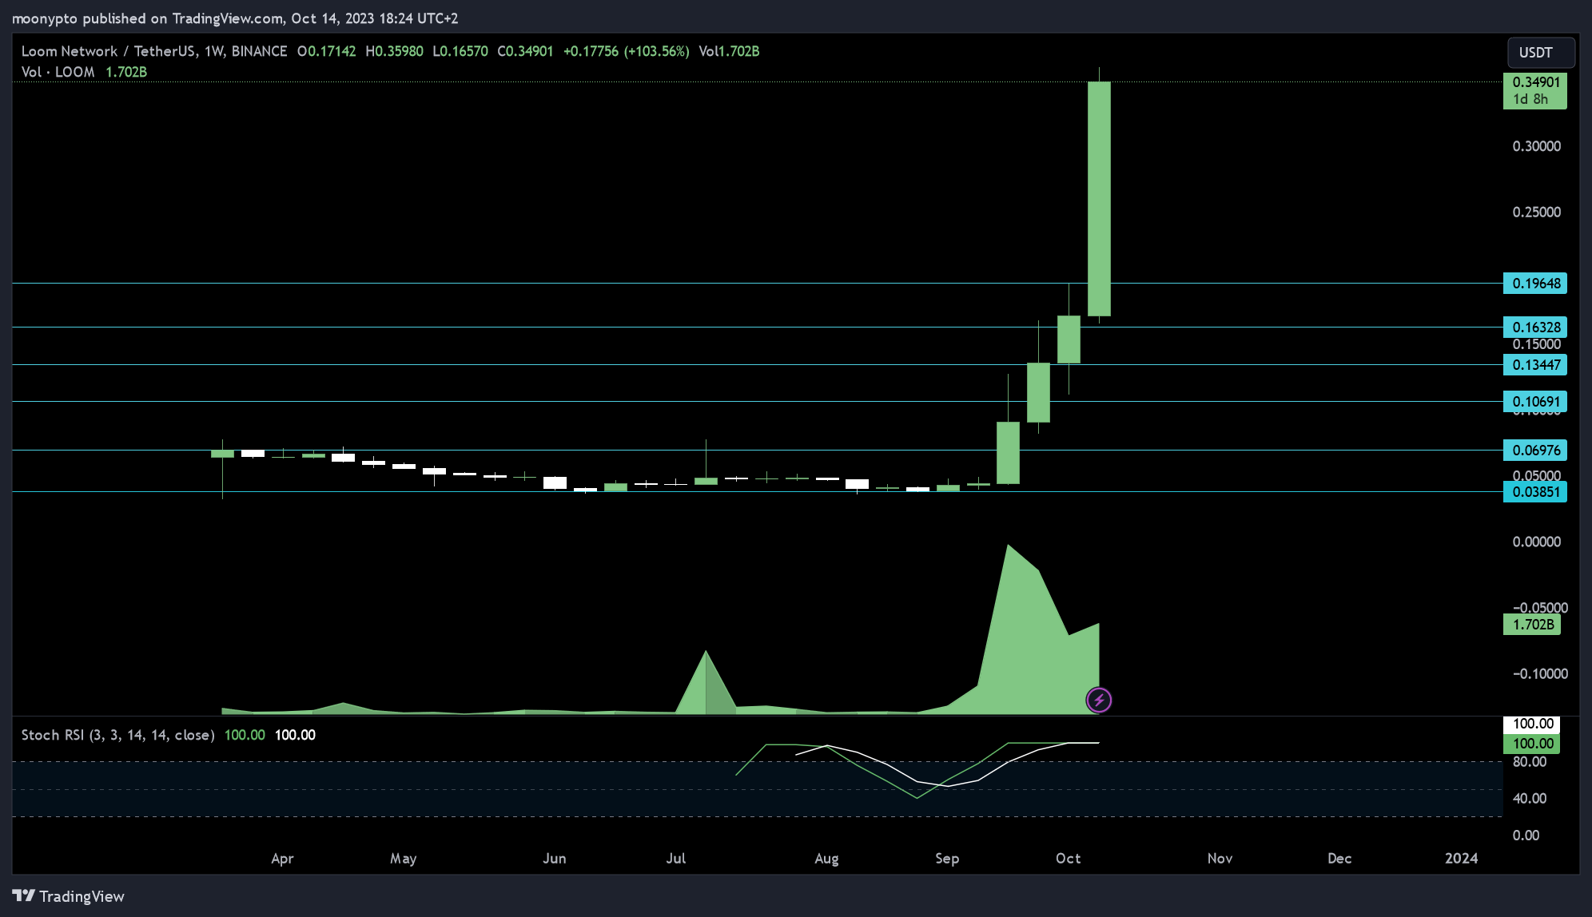The height and width of the screenshot is (917, 1592).
Task: Click the 0.19648 horizontal line price label
Action: point(1535,284)
